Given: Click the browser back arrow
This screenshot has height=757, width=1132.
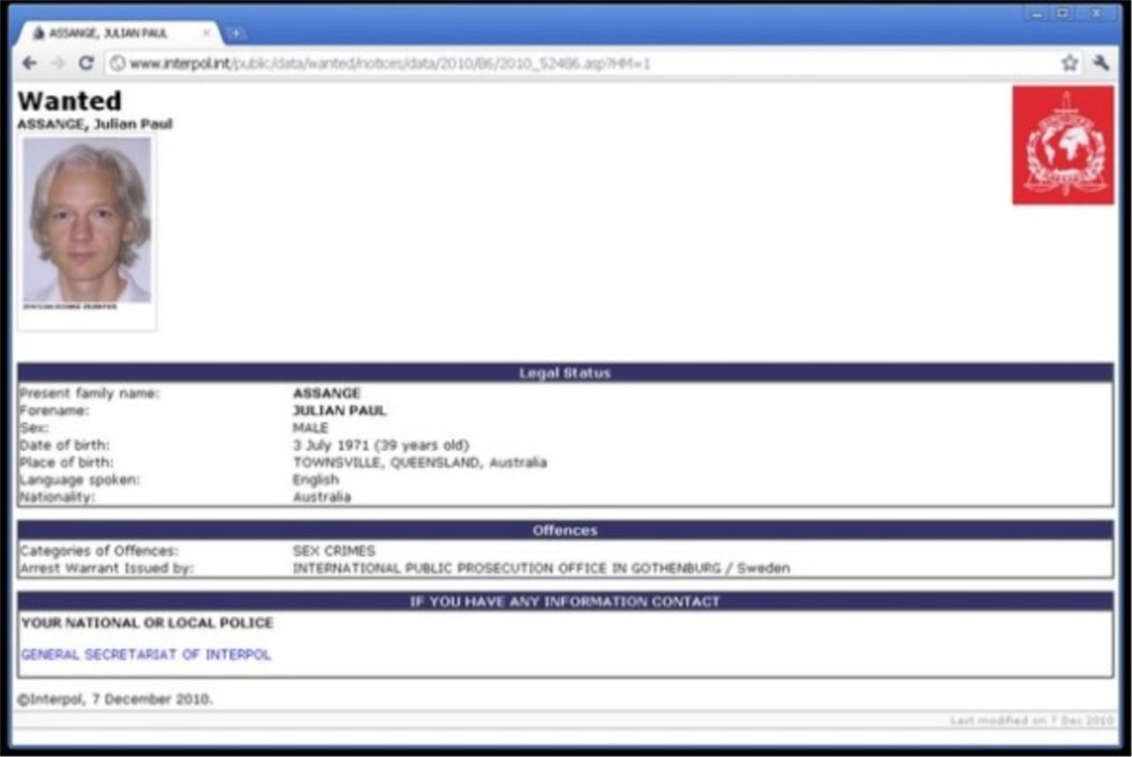Looking at the screenshot, I should [x=29, y=64].
